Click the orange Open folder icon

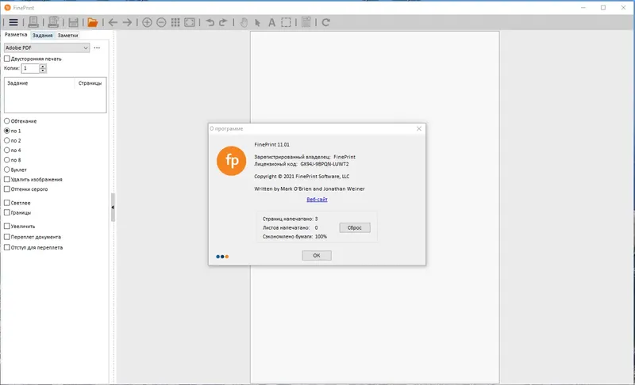(93, 22)
